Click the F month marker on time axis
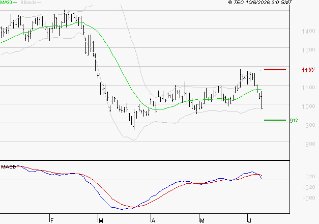319x224 pixels. coord(52,220)
